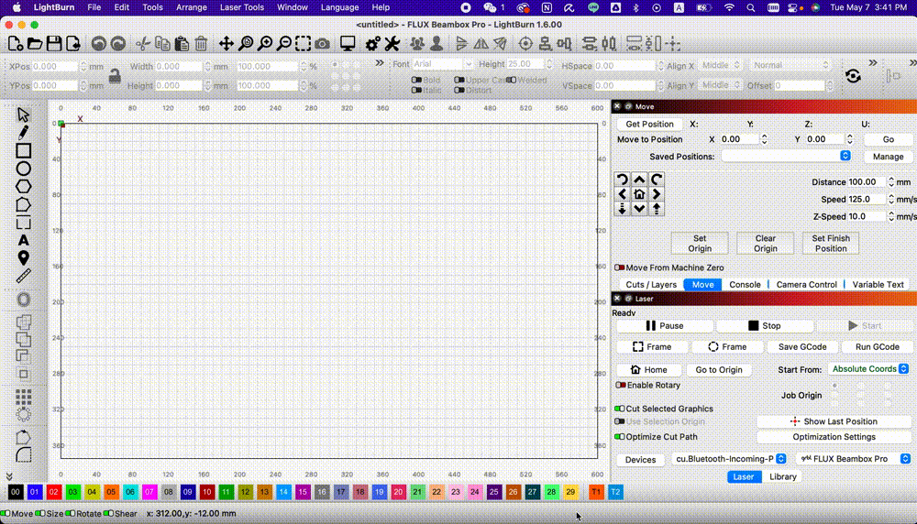Viewport: 917px width, 524px height.
Task: Enable the Rotary toggle
Action: [621, 386]
